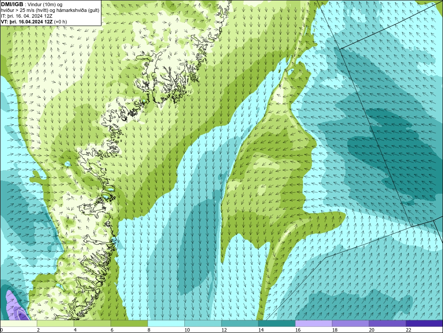The height and width of the screenshot is (333, 443).
Task: Click the 'VT: þri. 16.04.2024 12Z' line
Action: click(34, 22)
